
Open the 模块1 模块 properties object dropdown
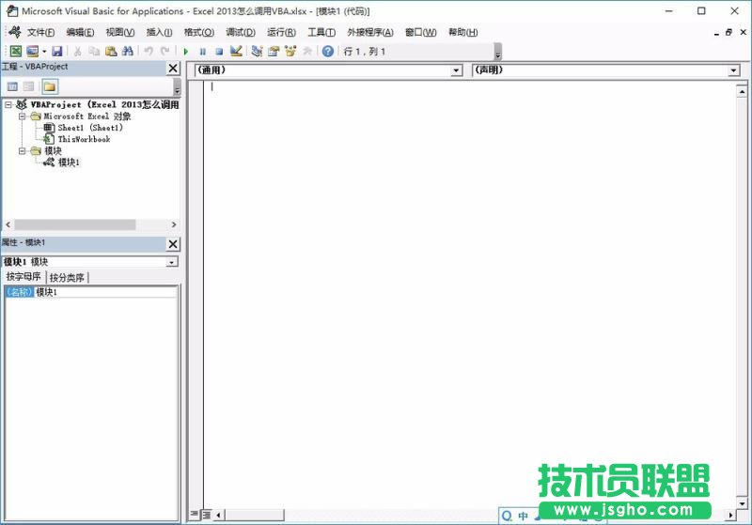click(x=172, y=262)
